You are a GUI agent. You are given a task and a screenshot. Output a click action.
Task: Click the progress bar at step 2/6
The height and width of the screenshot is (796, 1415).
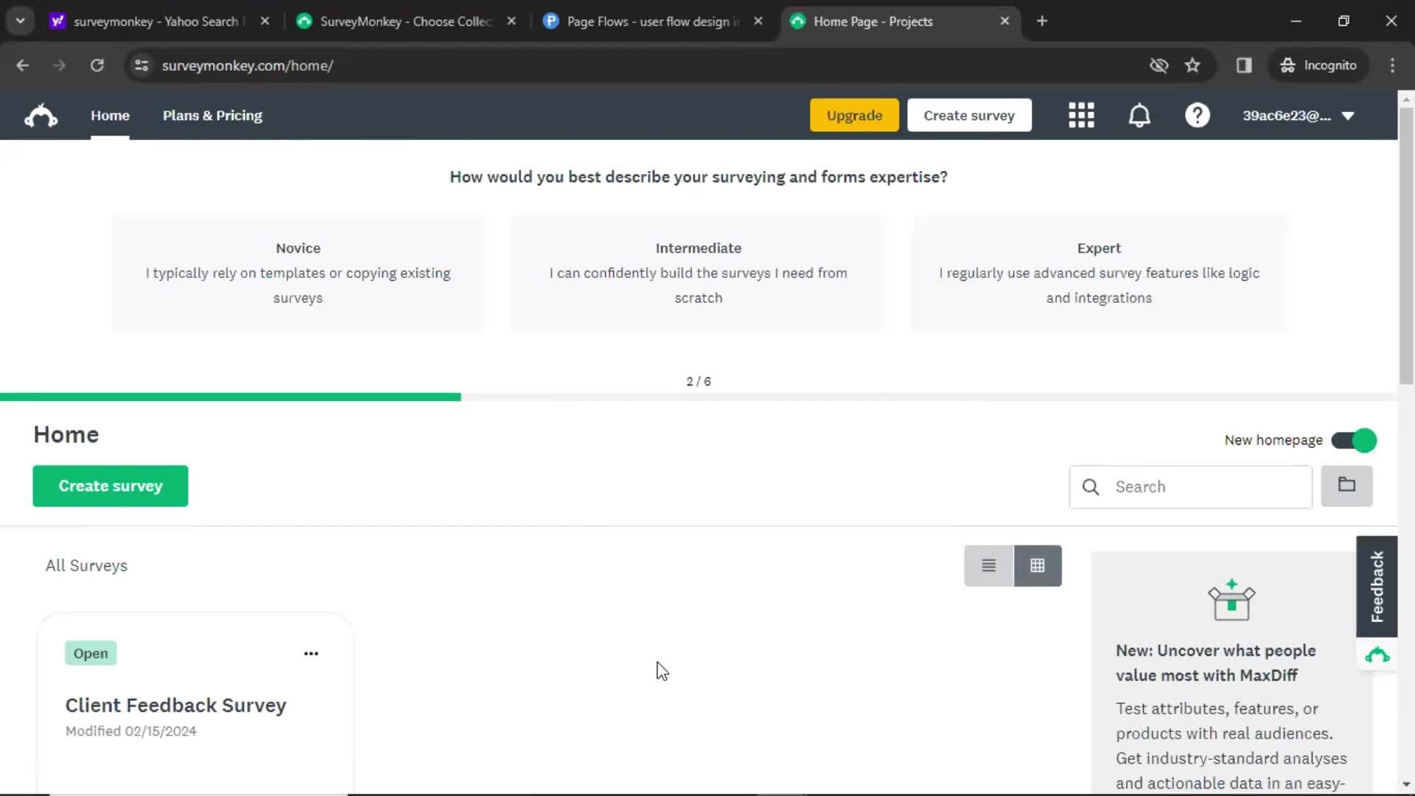[x=231, y=397]
